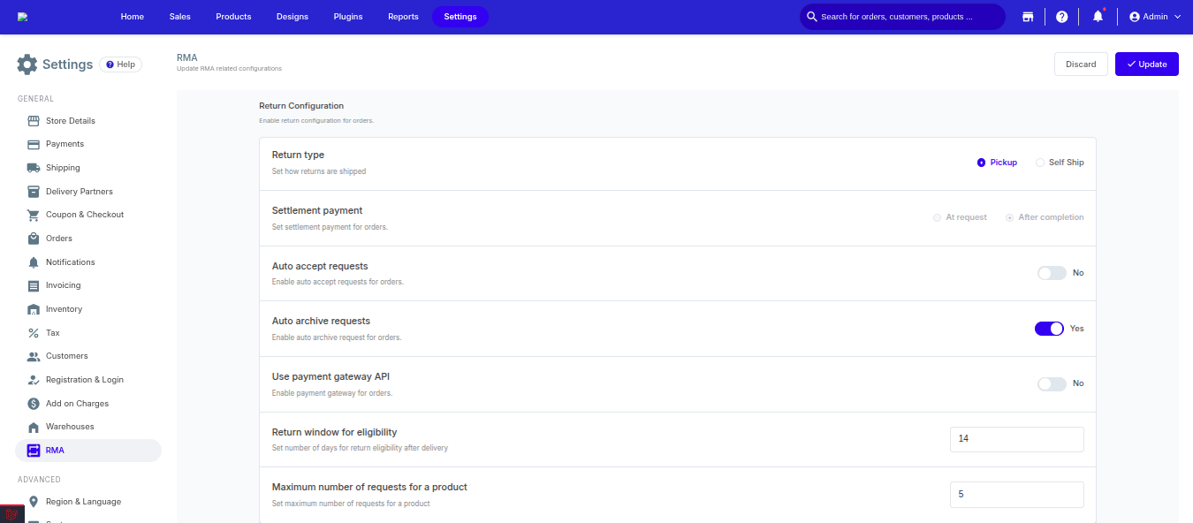1193x523 pixels.
Task: Click the Shipping truck icon
Action: pos(34,168)
